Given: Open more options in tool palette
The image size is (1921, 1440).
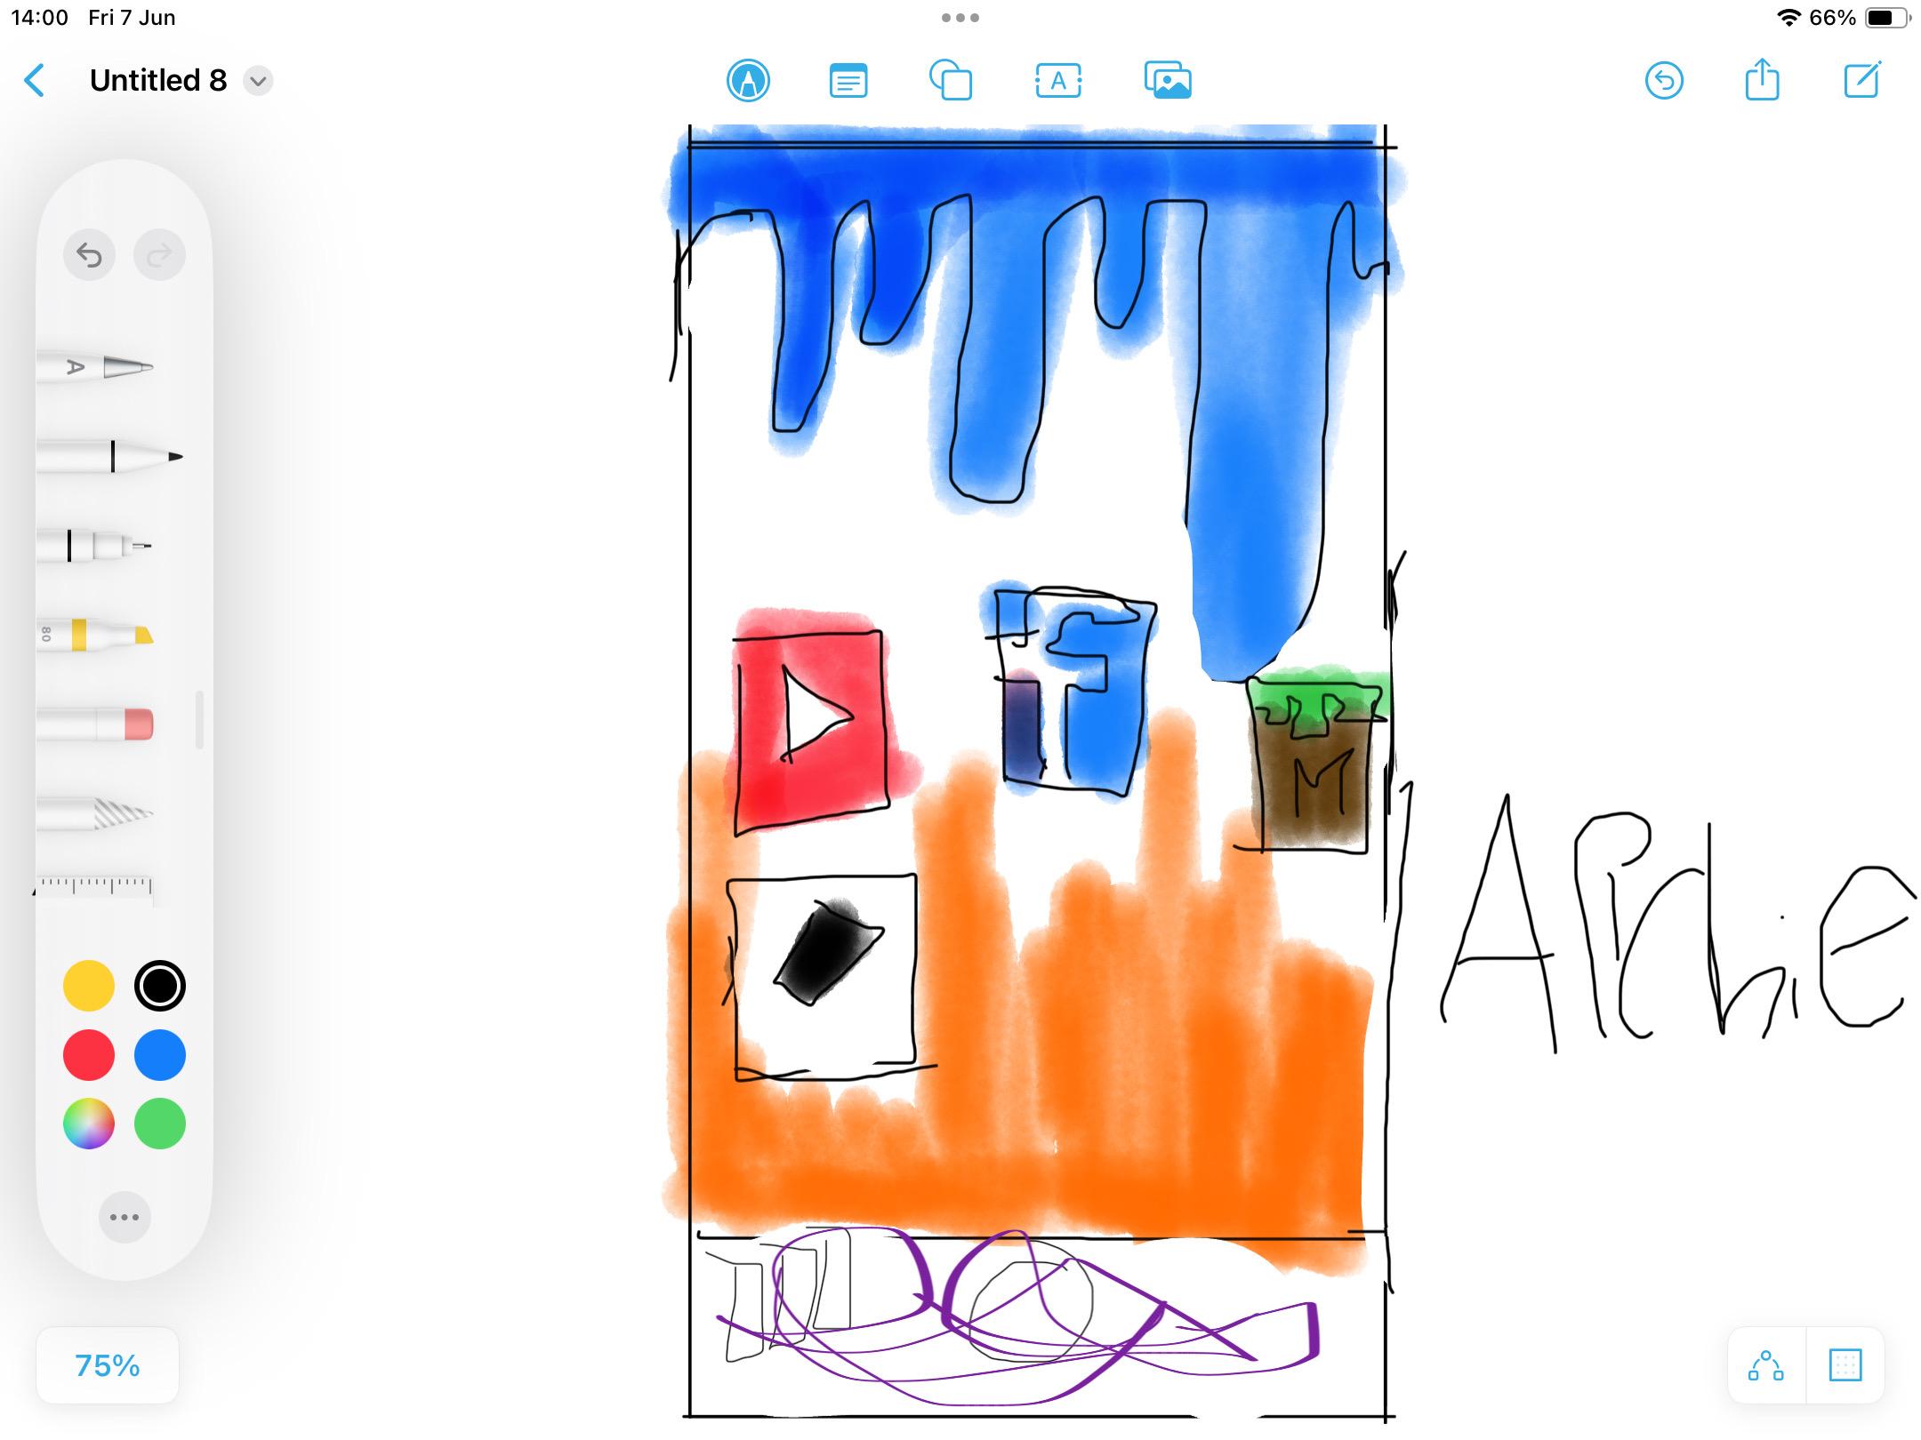Looking at the screenshot, I should pos(125,1217).
